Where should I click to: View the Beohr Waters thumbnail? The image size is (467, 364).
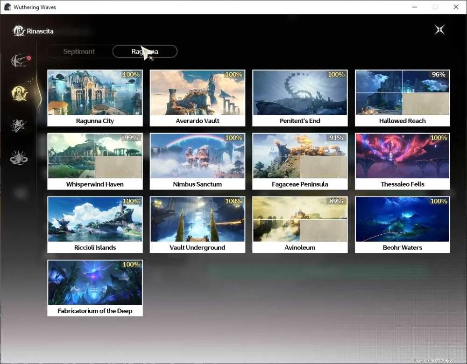pos(403,219)
